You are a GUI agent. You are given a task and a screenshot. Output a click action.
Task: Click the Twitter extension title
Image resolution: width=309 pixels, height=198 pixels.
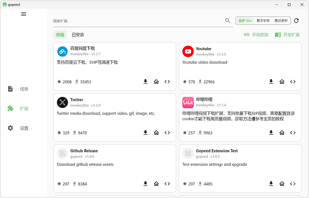point(77,99)
